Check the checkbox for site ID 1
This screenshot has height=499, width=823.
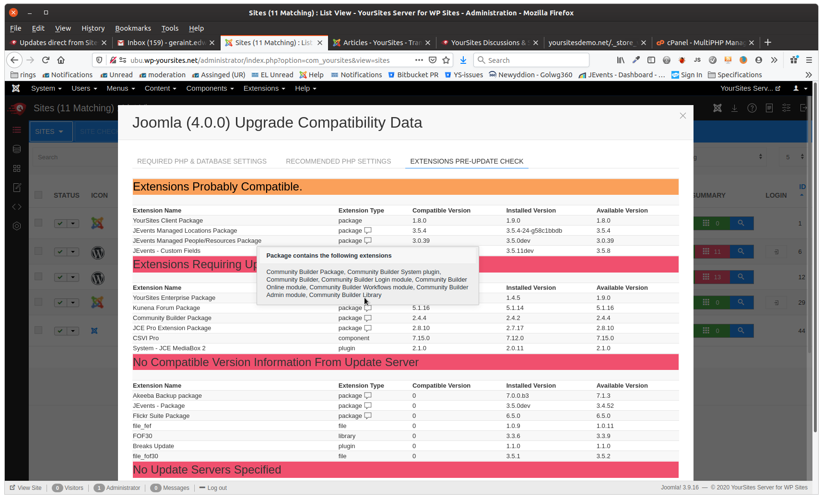point(38,223)
